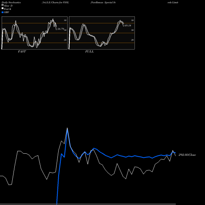
Task: Click the 'Vardhman Special St' company name text
Action: [103, 2]
